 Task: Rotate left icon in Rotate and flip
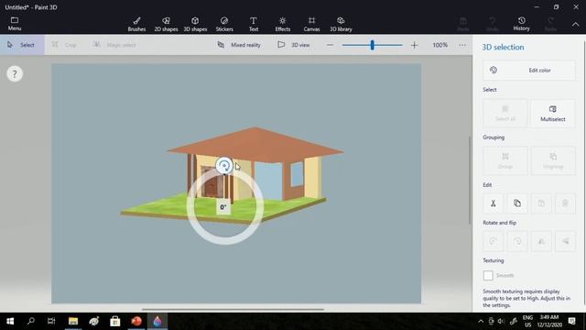494,241
